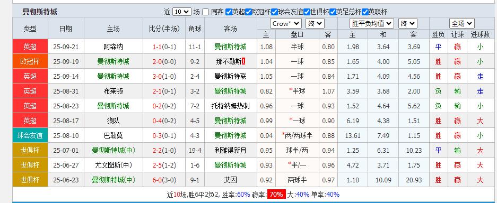Click away odds value 20.93

click(414, 180)
